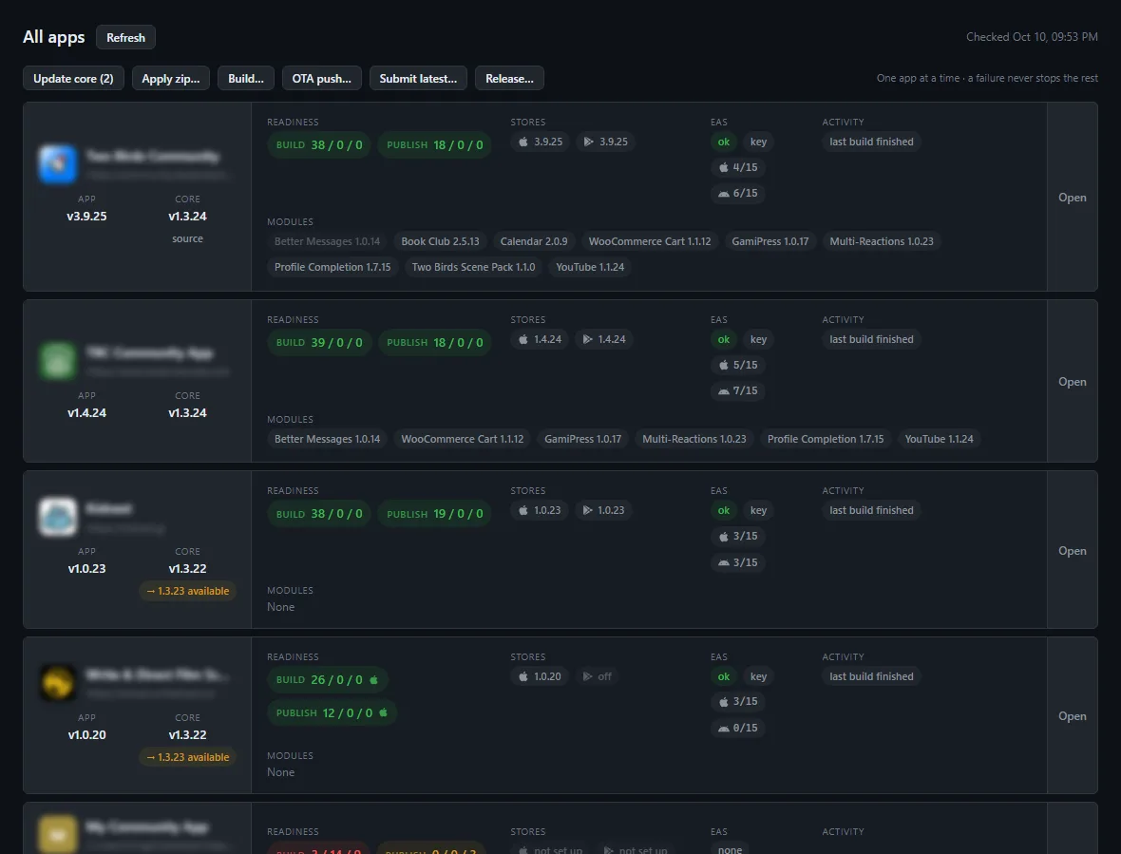Open the v1.4.24 app

1073,382
